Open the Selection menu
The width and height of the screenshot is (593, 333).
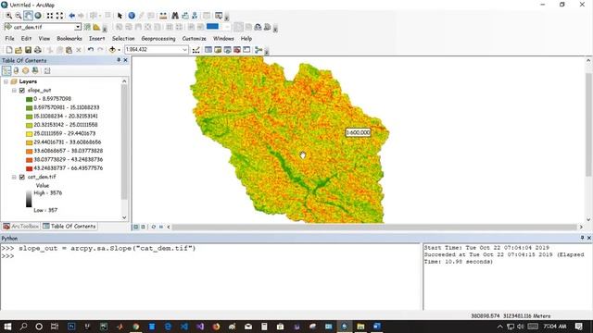(x=123, y=39)
